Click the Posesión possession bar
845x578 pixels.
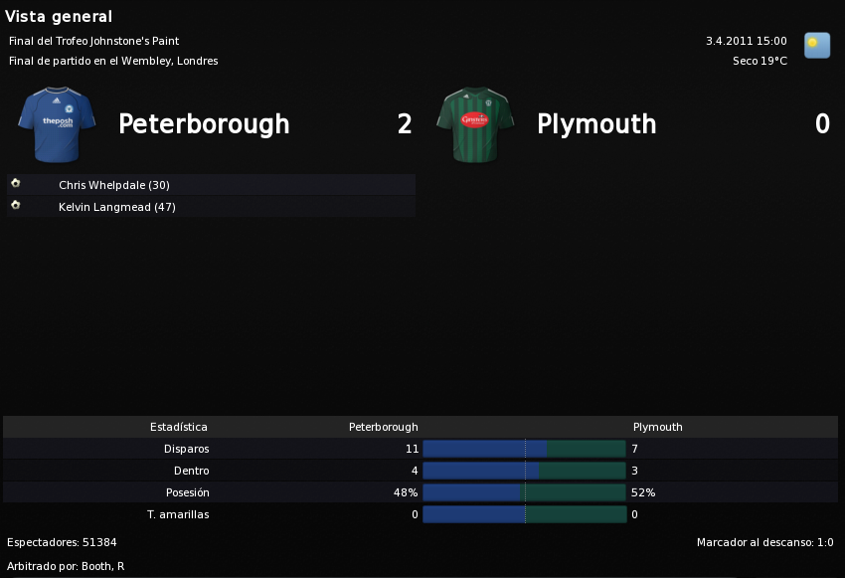tap(524, 492)
